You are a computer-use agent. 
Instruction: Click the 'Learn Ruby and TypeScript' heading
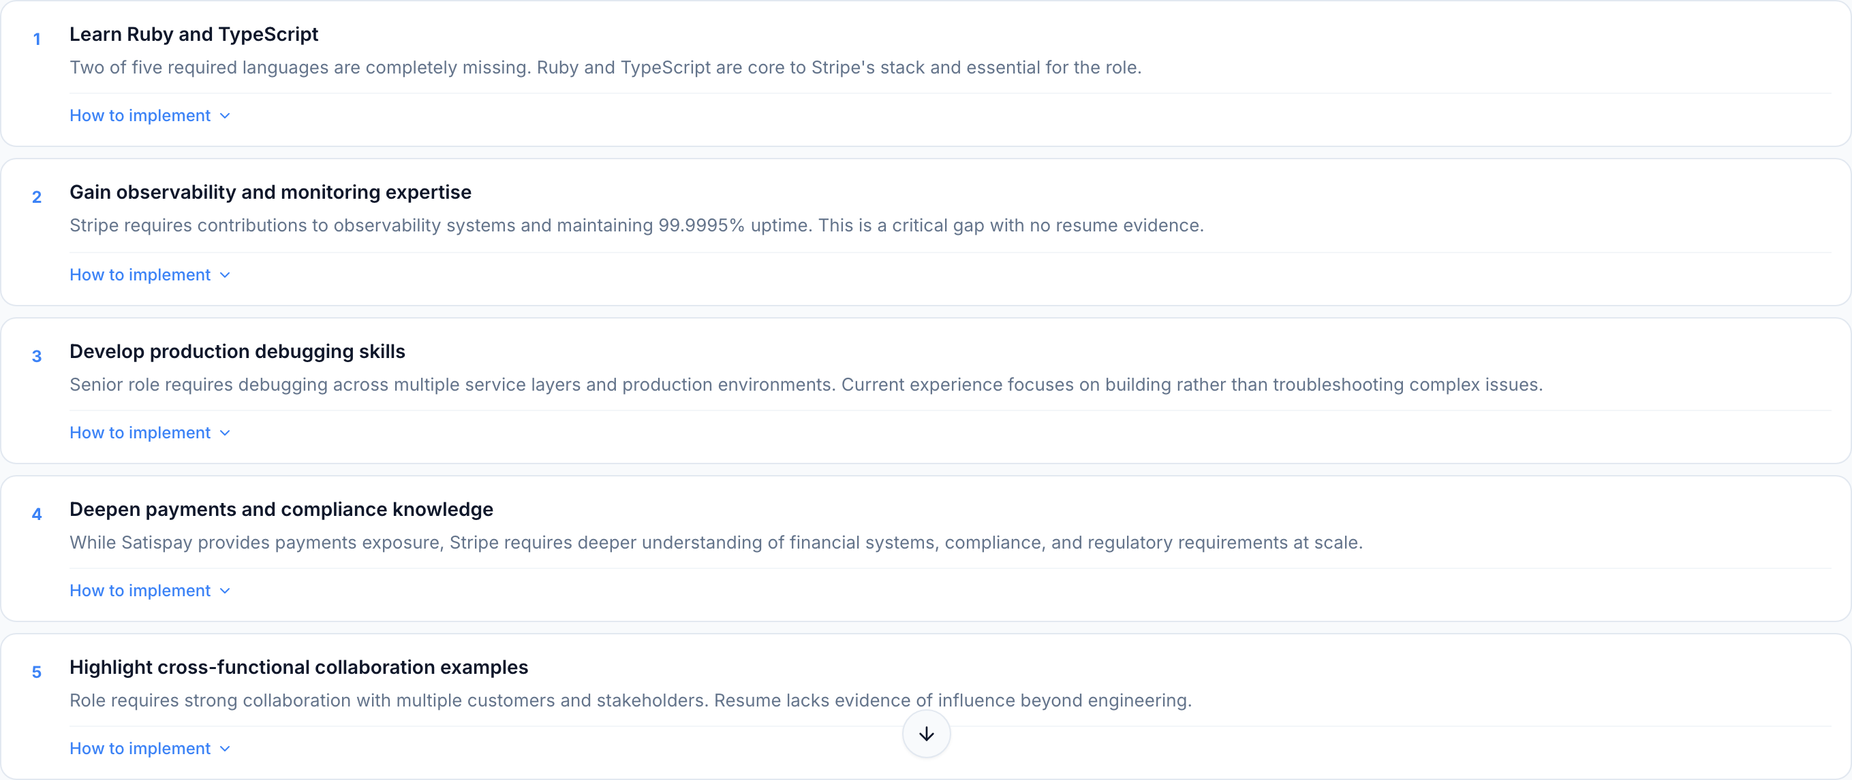click(x=194, y=34)
